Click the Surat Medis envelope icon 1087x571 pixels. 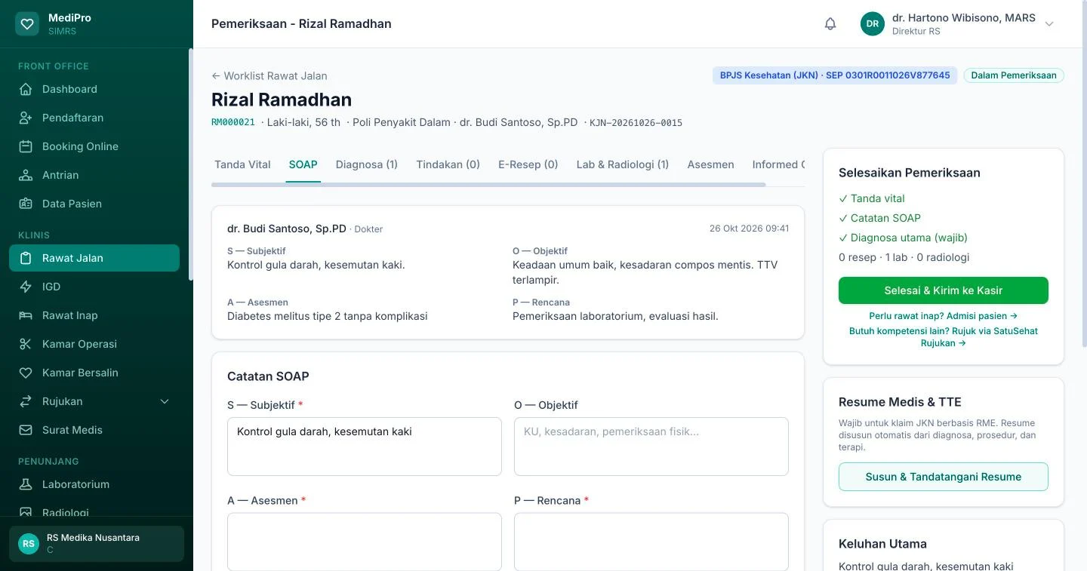pos(26,430)
